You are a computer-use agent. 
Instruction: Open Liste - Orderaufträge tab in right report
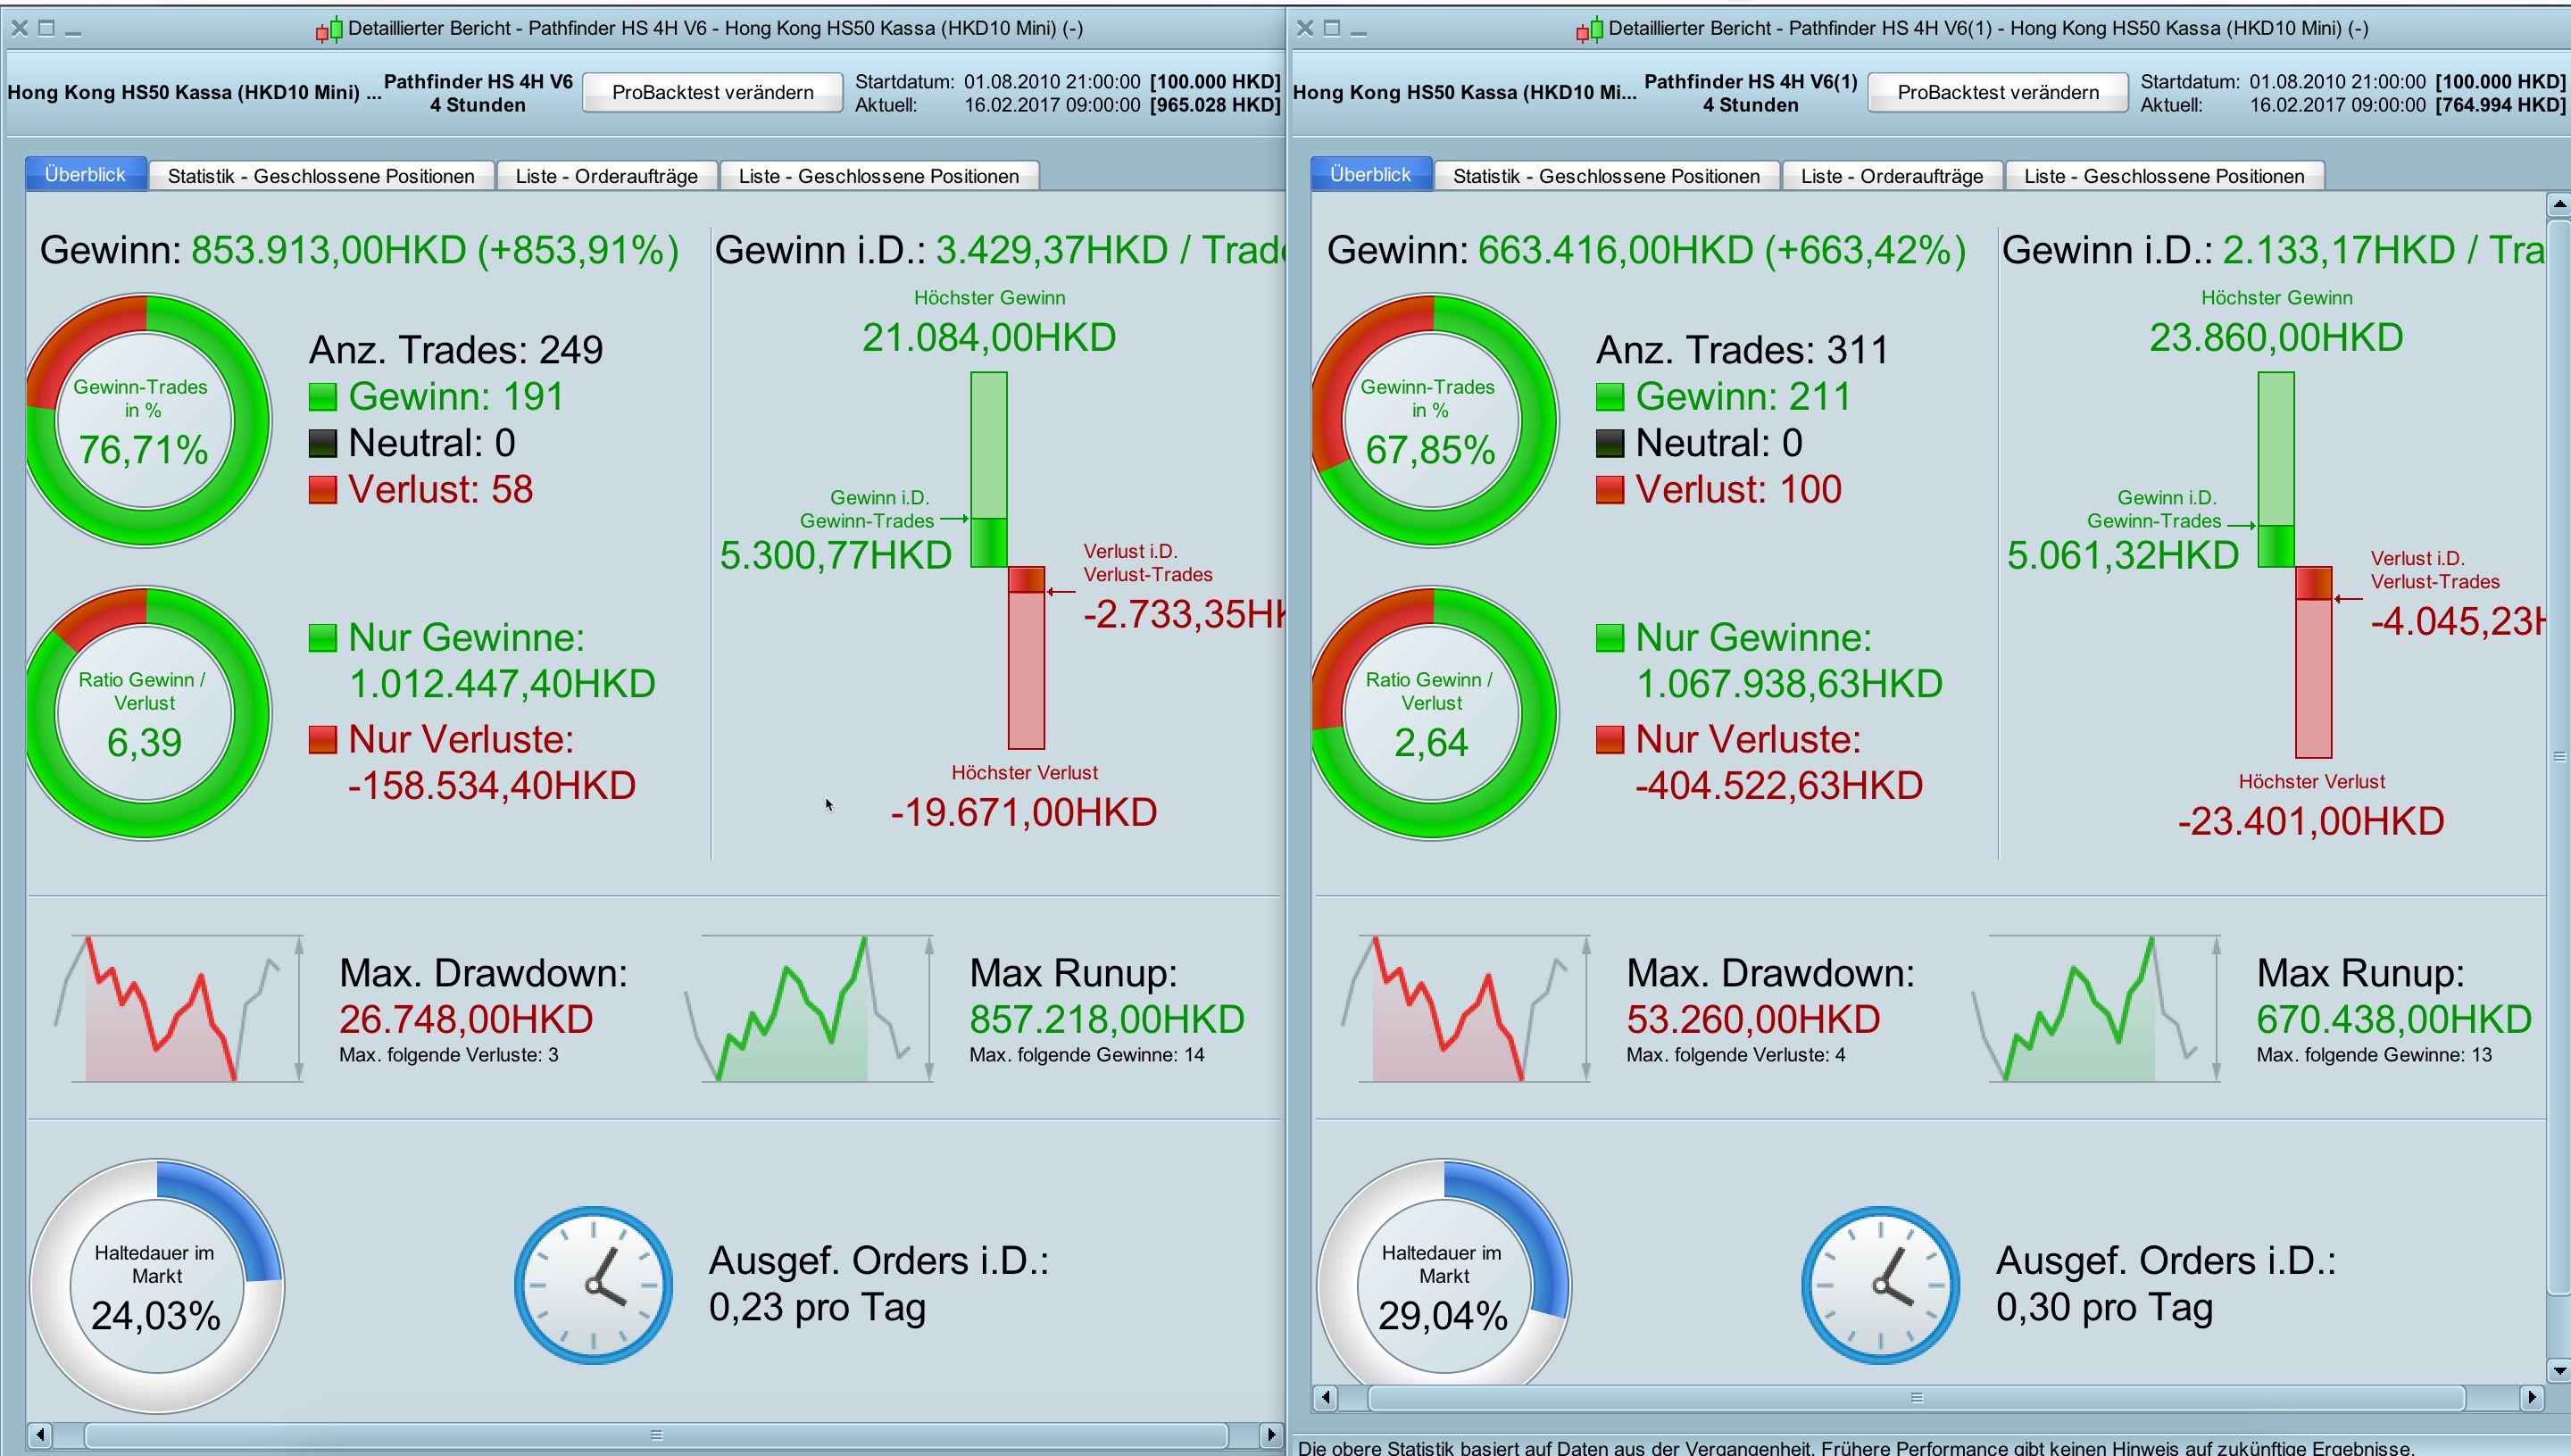pos(1891,176)
